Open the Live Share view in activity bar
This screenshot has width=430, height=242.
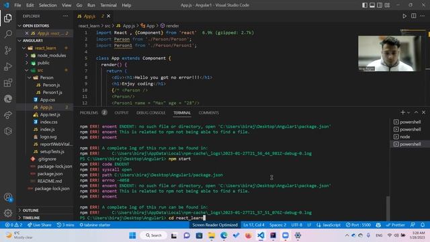[8, 115]
